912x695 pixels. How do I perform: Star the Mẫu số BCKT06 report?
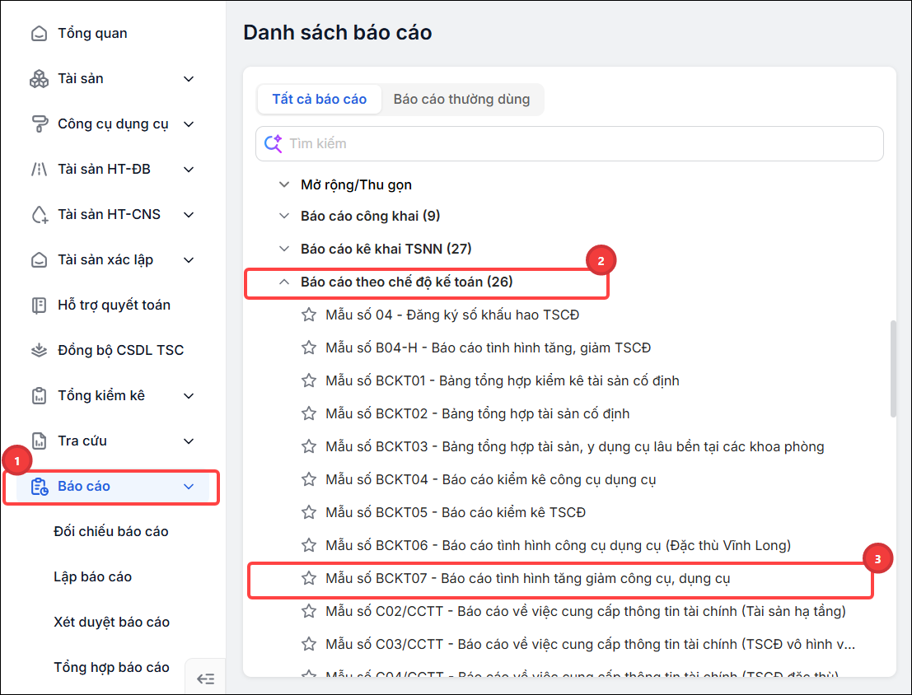pos(309,545)
